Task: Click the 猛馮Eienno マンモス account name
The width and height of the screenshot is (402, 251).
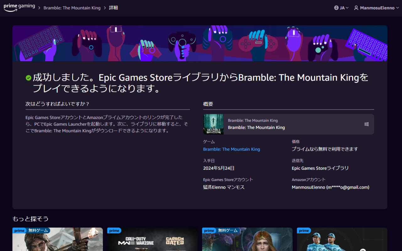Action: point(224,187)
